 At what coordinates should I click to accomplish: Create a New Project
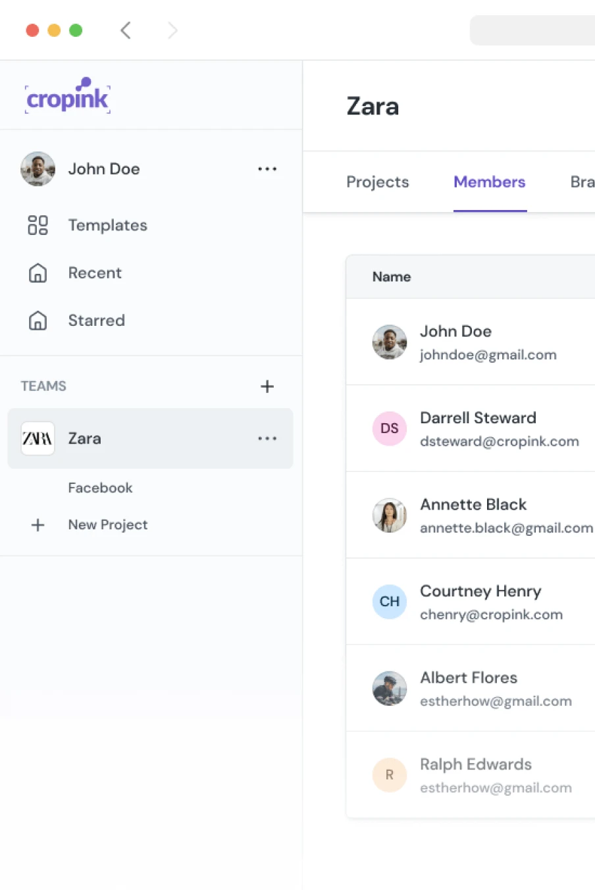pos(108,525)
